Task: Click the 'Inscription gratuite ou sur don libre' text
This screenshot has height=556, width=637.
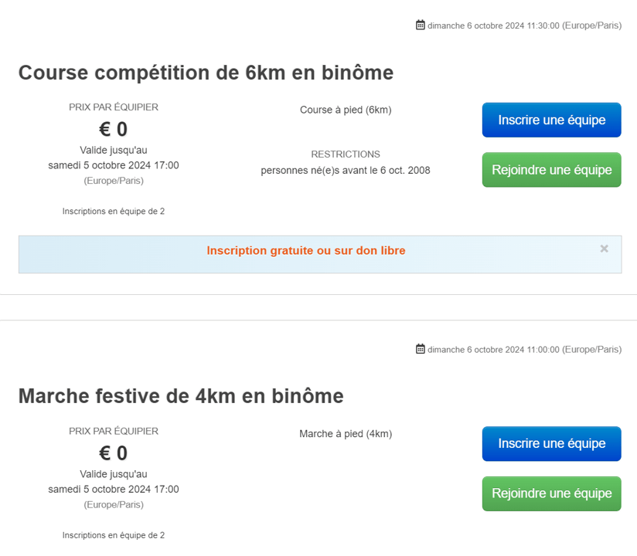Action: pos(306,251)
